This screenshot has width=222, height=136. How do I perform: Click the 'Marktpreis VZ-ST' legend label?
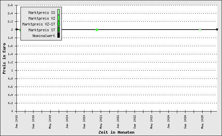[x=39, y=24]
